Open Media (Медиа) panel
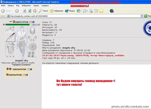 [70, 11]
